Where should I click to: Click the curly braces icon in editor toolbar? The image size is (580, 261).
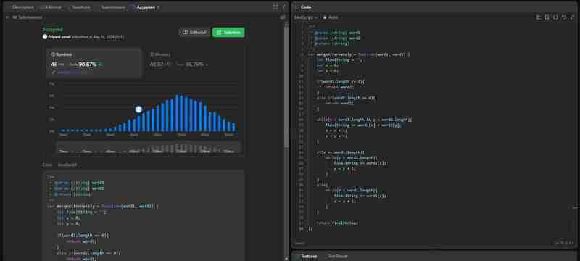(x=555, y=17)
